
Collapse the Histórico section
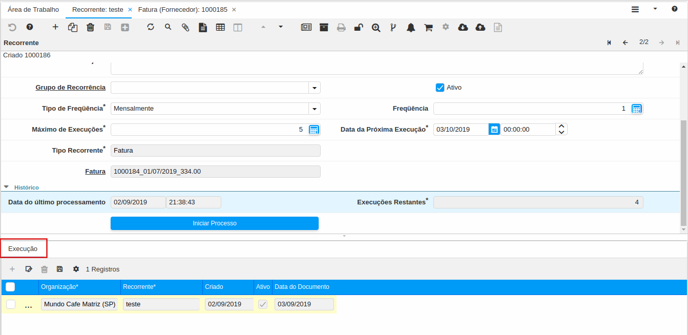7,187
